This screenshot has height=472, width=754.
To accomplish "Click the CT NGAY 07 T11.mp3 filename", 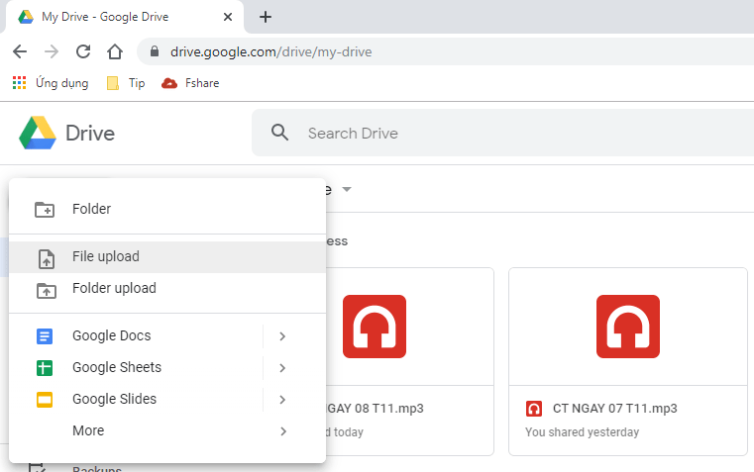I will point(615,409).
